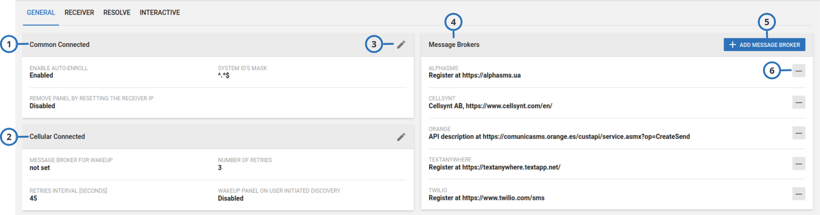Select the Cellsynt AB broker row
Screen dimensions: 820x215
(490, 106)
